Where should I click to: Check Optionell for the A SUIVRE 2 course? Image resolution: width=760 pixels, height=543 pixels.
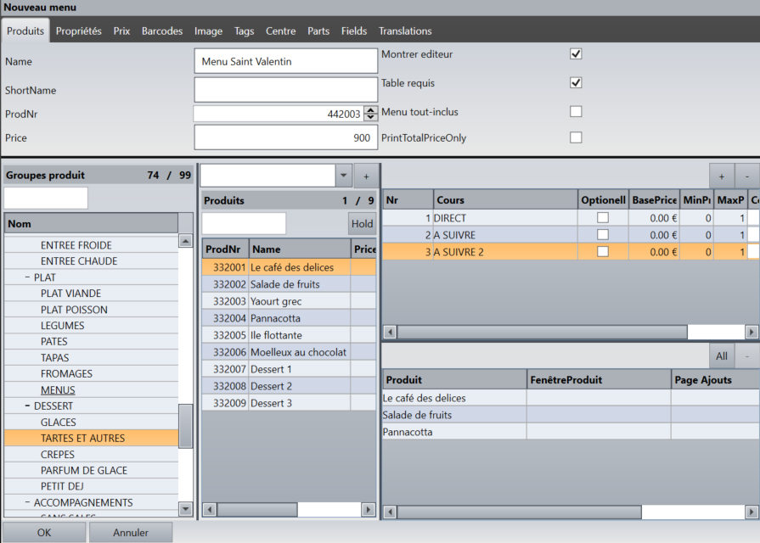603,252
